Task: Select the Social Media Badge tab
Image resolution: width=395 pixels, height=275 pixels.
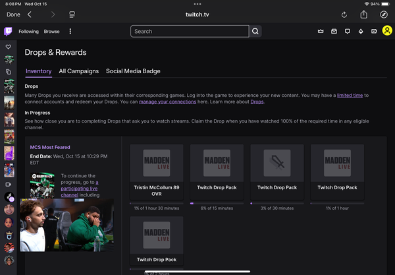Action: tap(133, 71)
